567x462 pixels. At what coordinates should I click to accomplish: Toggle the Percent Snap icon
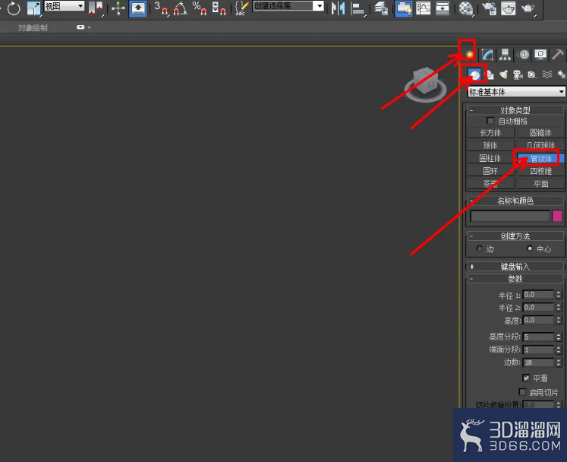click(199, 8)
